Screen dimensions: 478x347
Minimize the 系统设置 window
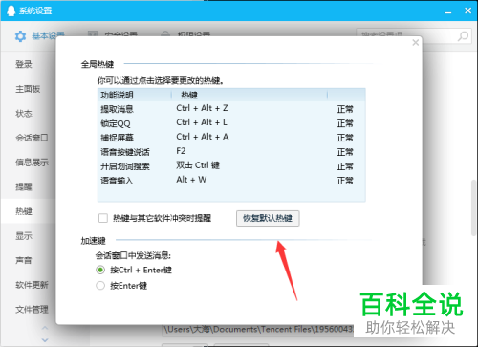[x=448, y=11]
